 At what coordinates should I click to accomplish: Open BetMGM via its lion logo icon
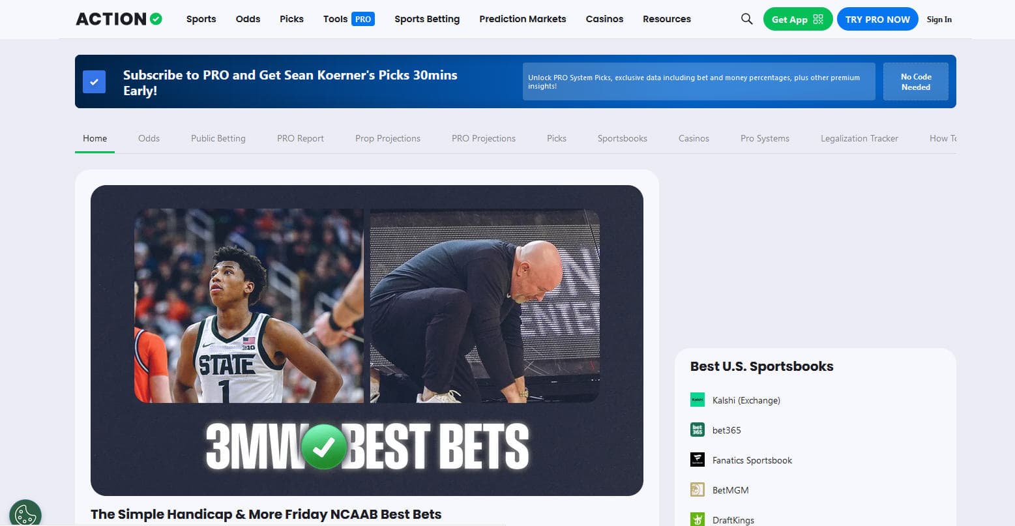[697, 489]
